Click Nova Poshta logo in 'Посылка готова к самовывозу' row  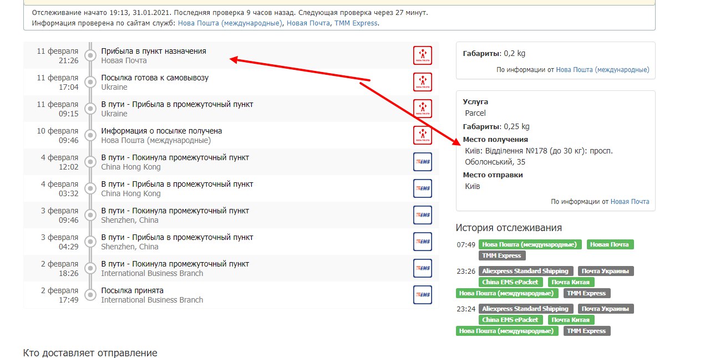[423, 82]
